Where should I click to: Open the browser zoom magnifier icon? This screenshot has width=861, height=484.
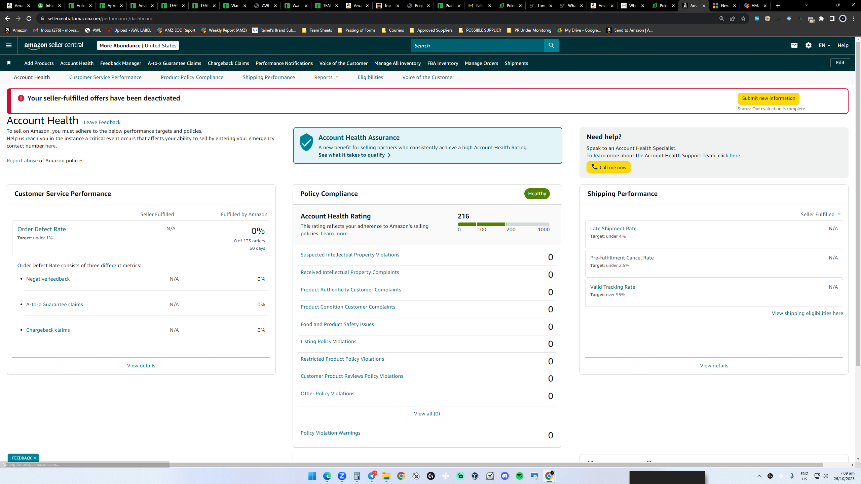(722, 18)
